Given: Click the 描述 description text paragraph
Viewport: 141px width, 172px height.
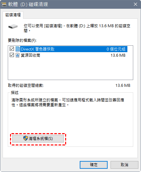Looking at the screenshot, I should (68, 102).
